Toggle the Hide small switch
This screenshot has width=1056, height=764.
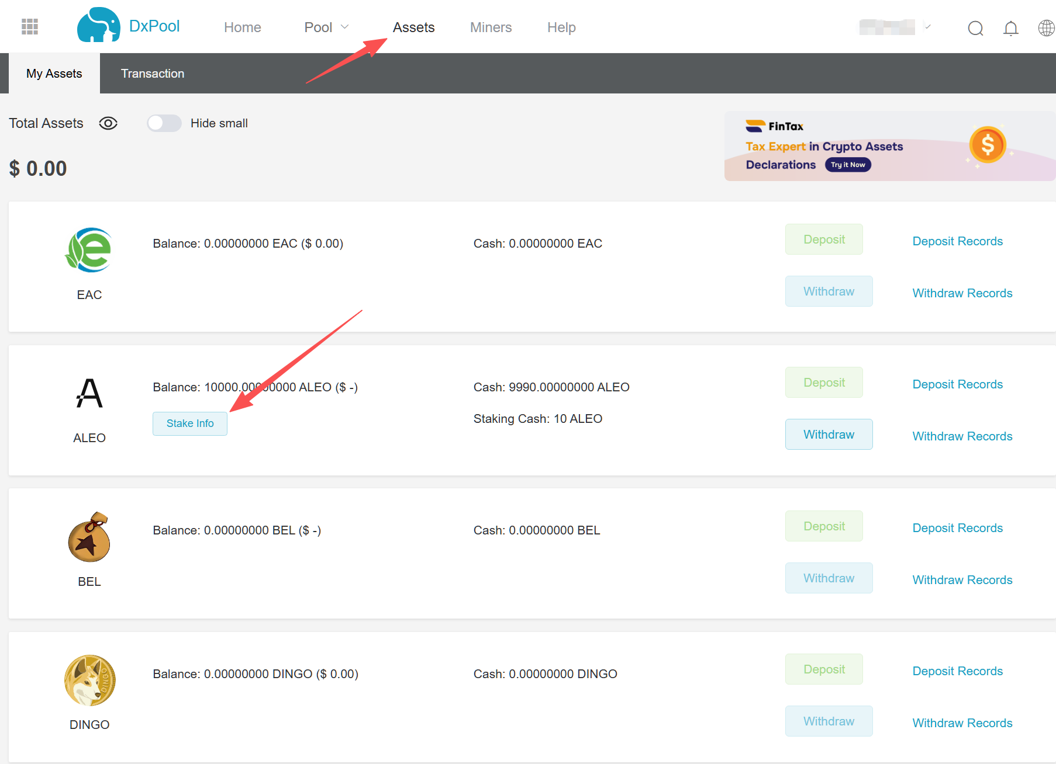pos(164,123)
